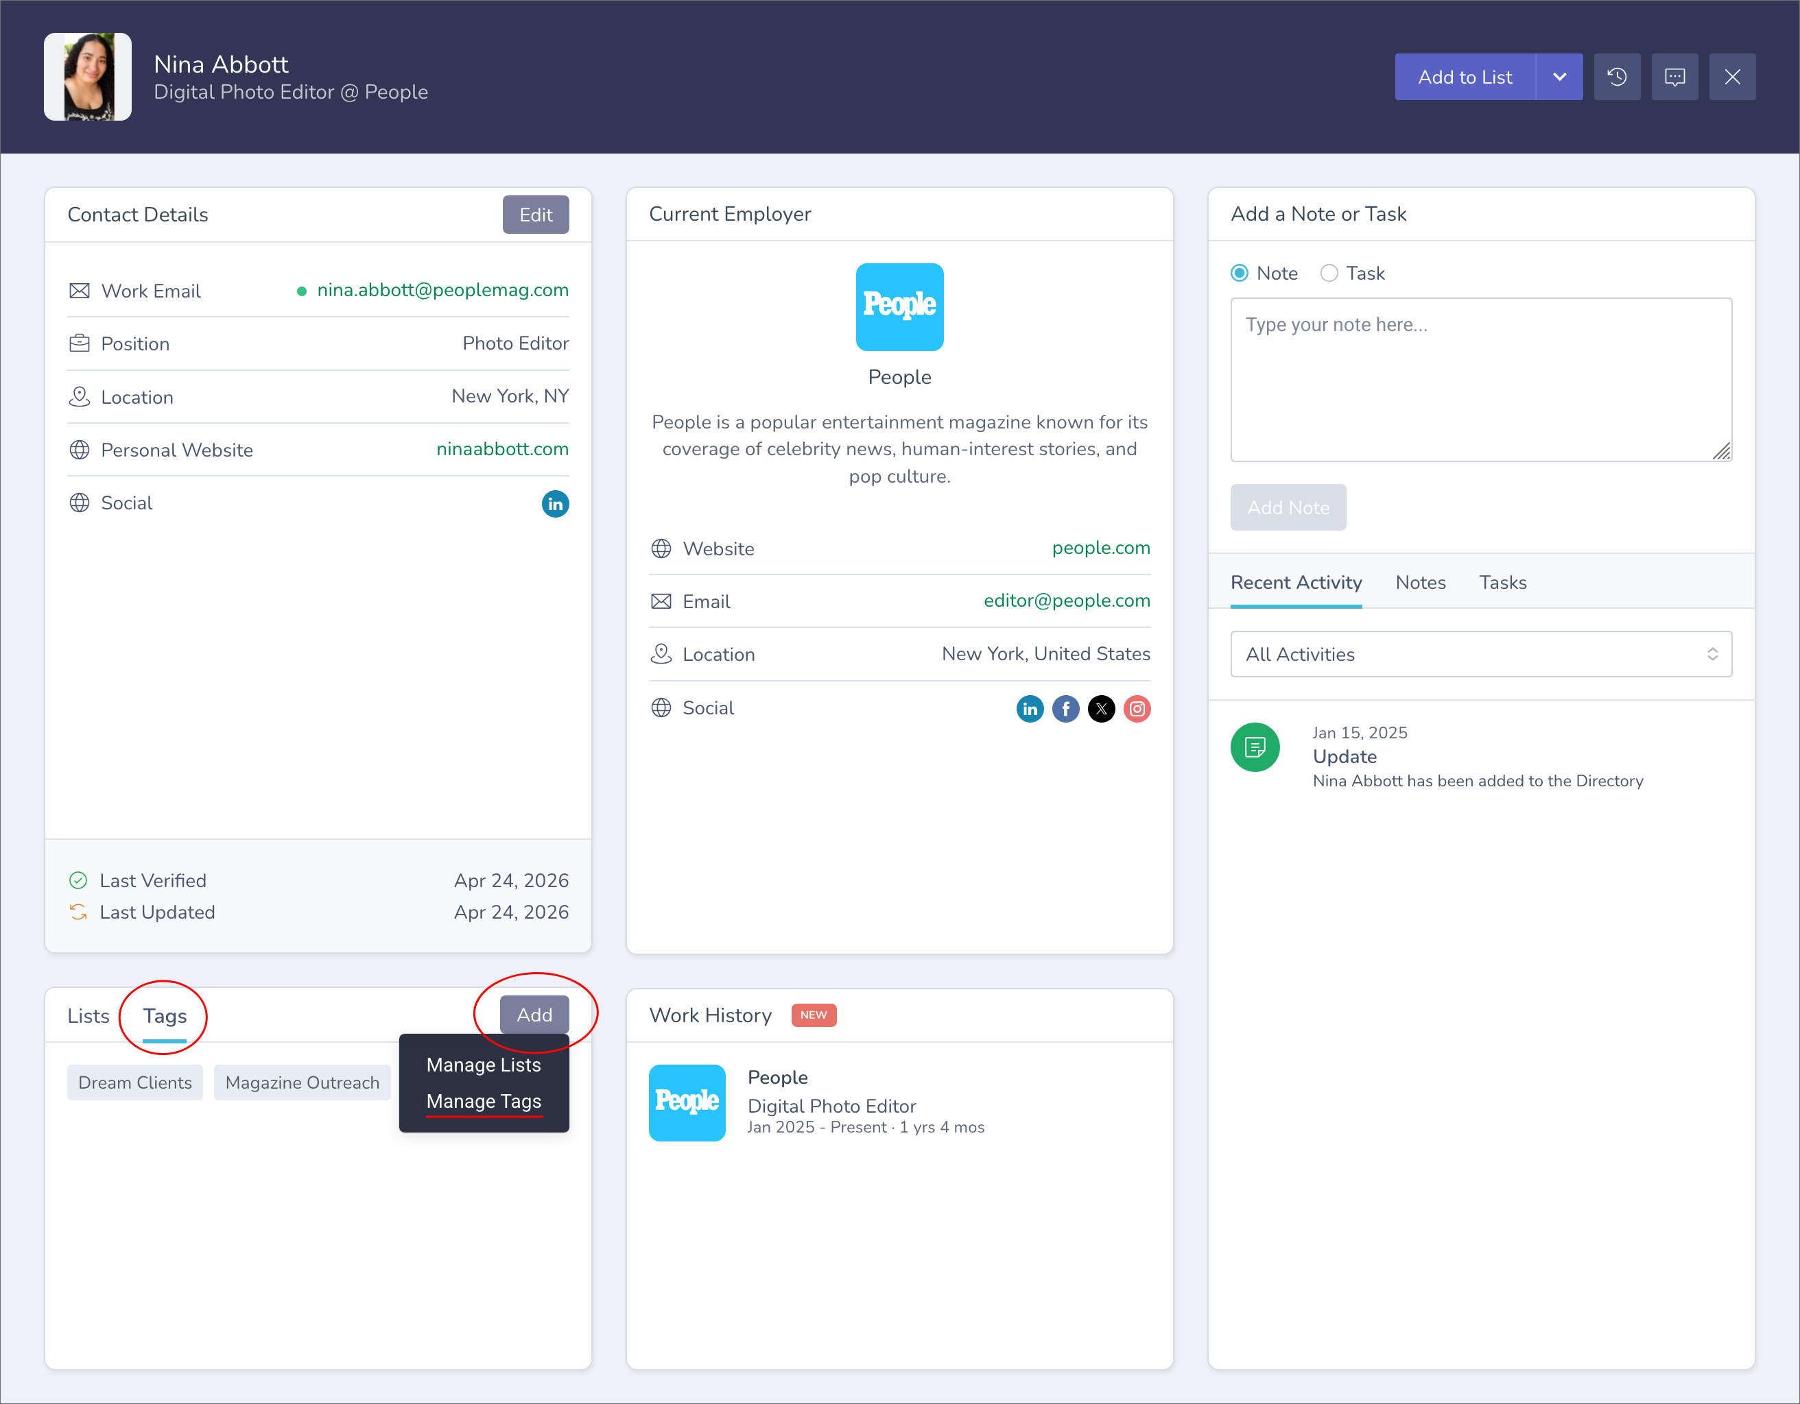Click the Work Email envelope icon
The width and height of the screenshot is (1800, 1404).
80,291
